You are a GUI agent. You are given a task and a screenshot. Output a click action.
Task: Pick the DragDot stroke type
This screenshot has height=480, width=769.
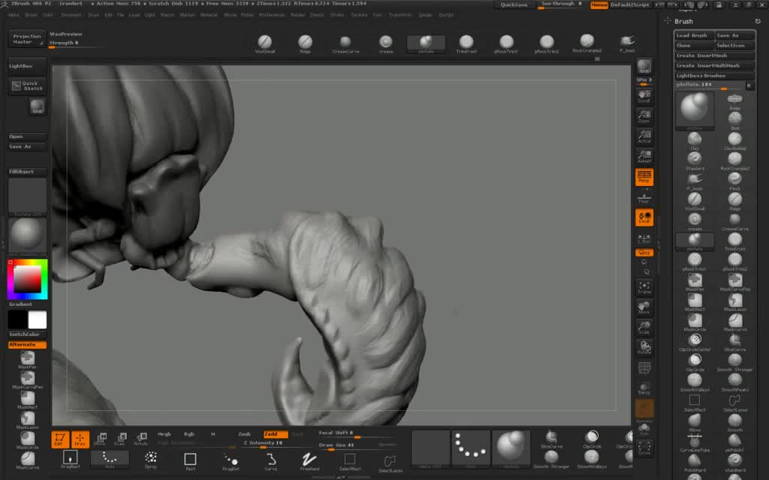point(231,461)
